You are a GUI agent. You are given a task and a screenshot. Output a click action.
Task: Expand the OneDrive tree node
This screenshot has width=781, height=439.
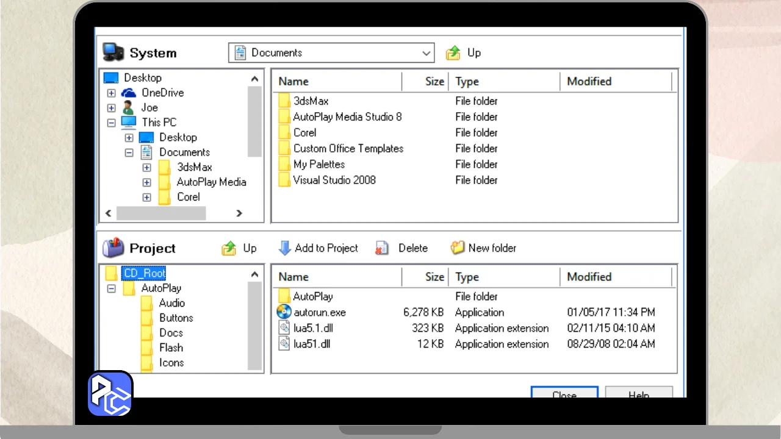pos(111,93)
